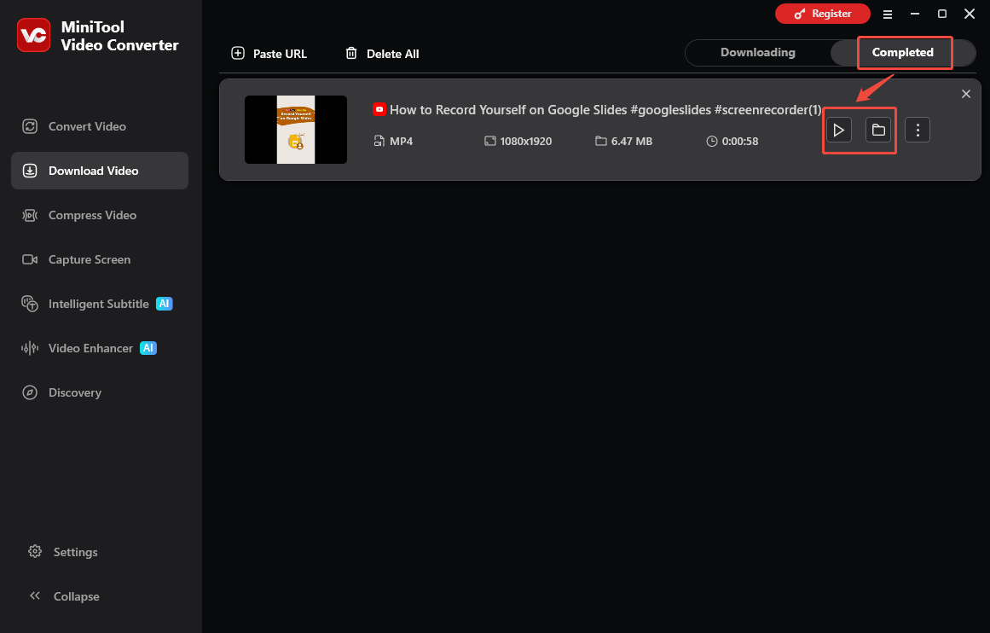Play the downloaded Google Slides video
This screenshot has width=990, height=633.
click(838, 130)
